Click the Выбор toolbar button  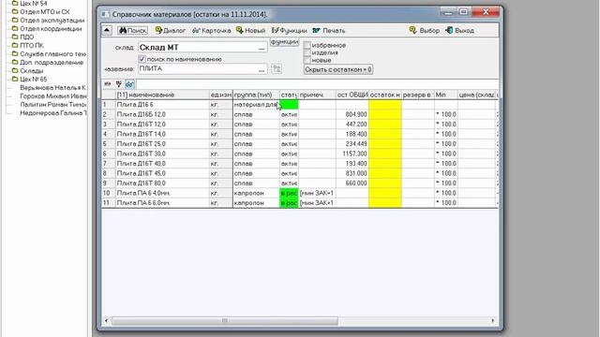pyautogui.click(x=424, y=30)
